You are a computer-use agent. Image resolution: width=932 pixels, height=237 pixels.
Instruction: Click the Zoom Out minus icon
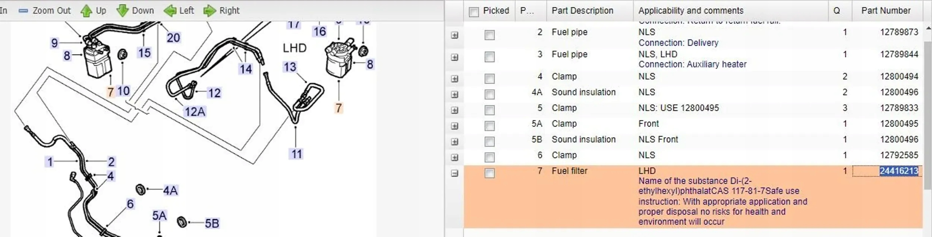pos(23,11)
